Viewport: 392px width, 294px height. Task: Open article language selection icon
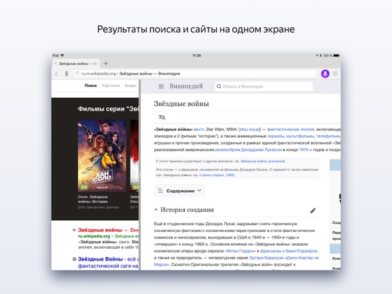pyautogui.click(x=162, y=117)
